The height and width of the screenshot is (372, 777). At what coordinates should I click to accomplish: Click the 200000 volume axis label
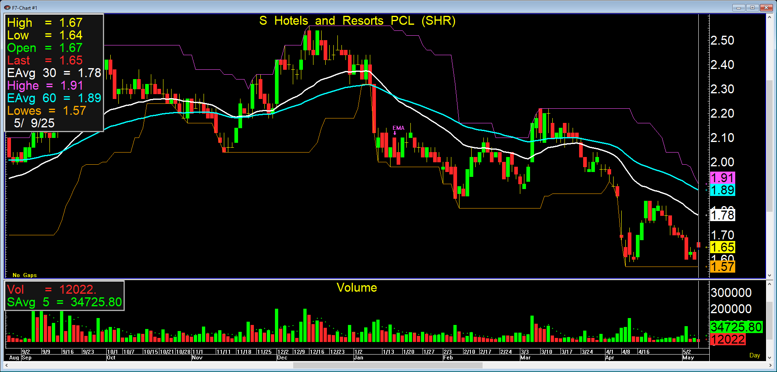(731, 309)
